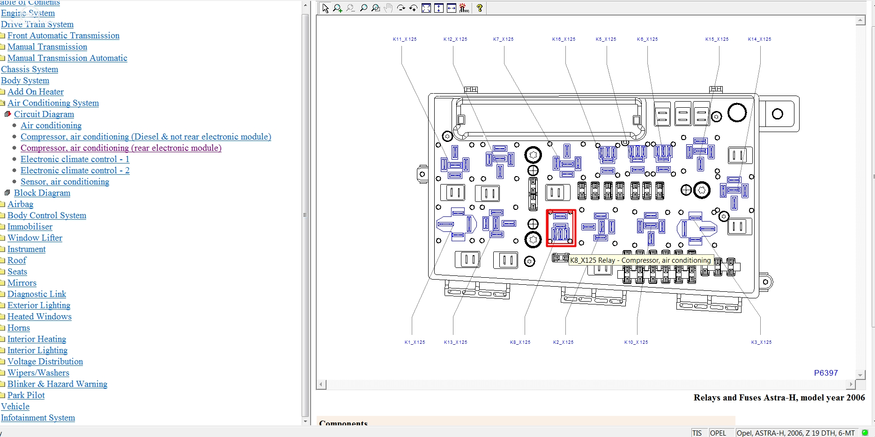
Task: Open Manual Transmission section
Action: 47,47
